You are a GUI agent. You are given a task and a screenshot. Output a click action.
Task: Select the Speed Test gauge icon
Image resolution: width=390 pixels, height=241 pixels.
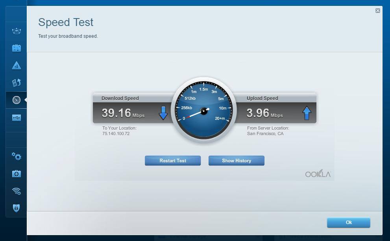point(16,100)
